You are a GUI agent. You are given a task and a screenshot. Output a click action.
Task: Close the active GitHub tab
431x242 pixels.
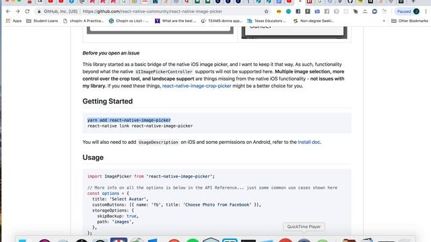click(x=300, y=1)
